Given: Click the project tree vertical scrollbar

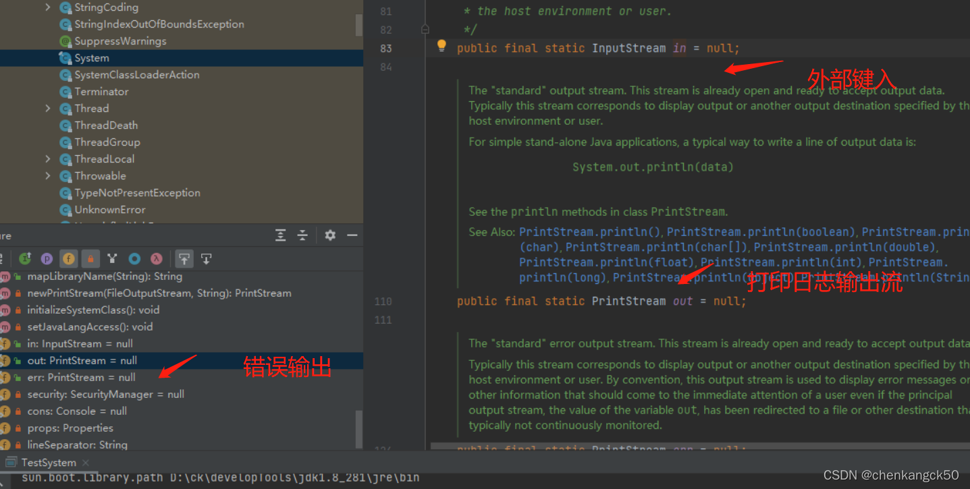Looking at the screenshot, I should point(359,25).
